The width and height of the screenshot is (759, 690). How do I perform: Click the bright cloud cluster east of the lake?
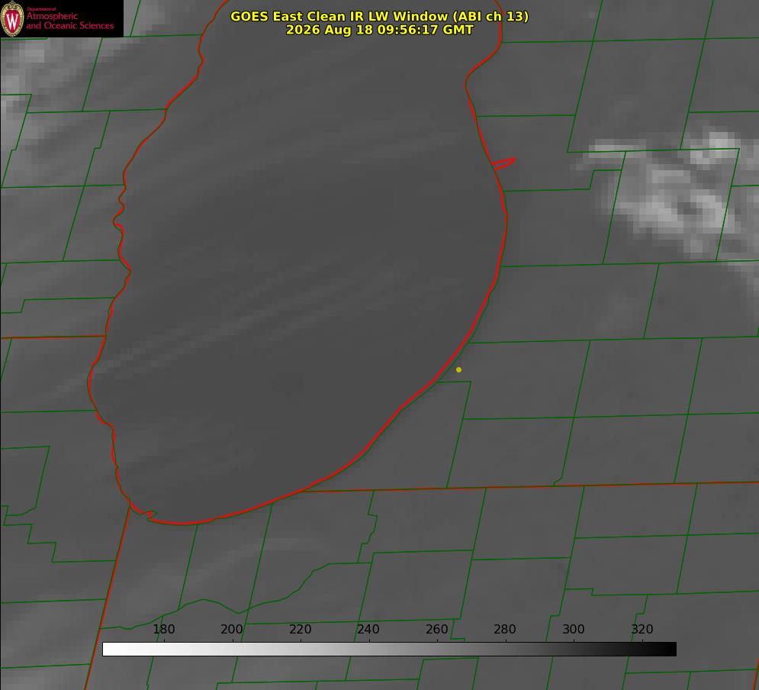click(677, 194)
